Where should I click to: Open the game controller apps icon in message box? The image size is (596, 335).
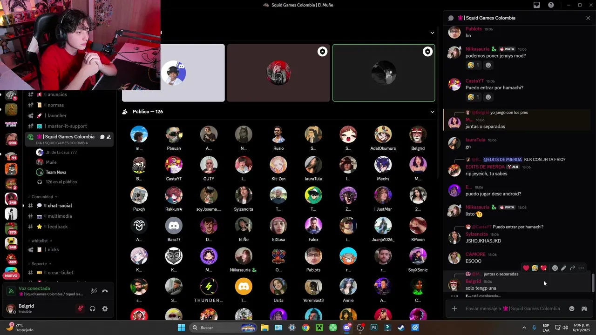pos(584,308)
